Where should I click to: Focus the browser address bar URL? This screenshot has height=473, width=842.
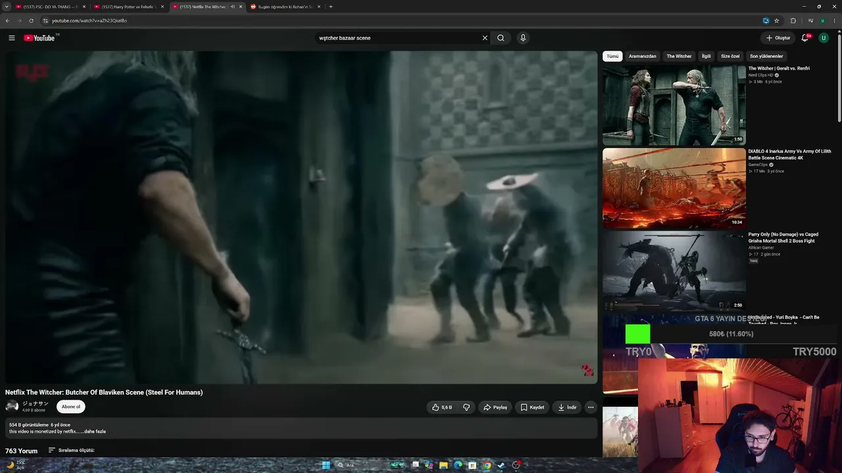89,20
